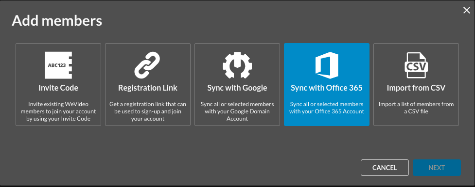Click the gear wrench Google sync icon
475x187 pixels.
pos(237,65)
